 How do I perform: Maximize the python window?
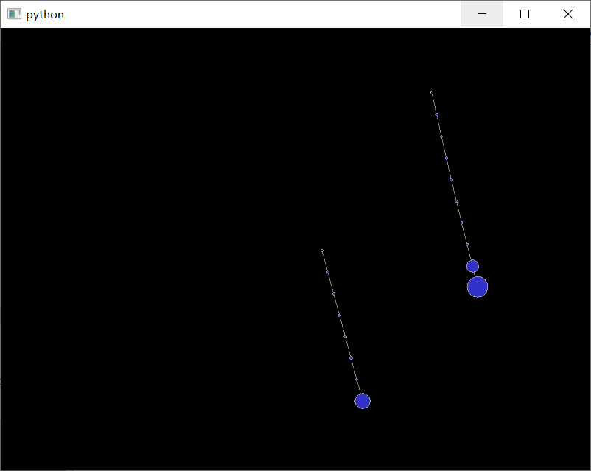[x=524, y=14]
